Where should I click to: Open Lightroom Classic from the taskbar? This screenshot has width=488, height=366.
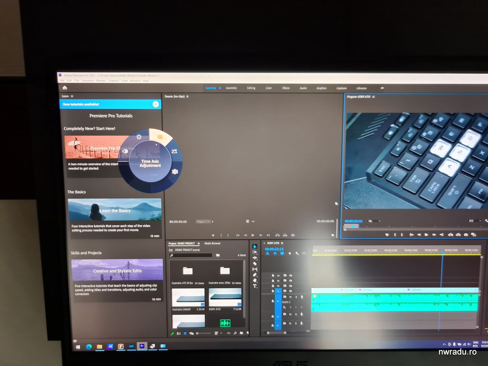pos(131,346)
